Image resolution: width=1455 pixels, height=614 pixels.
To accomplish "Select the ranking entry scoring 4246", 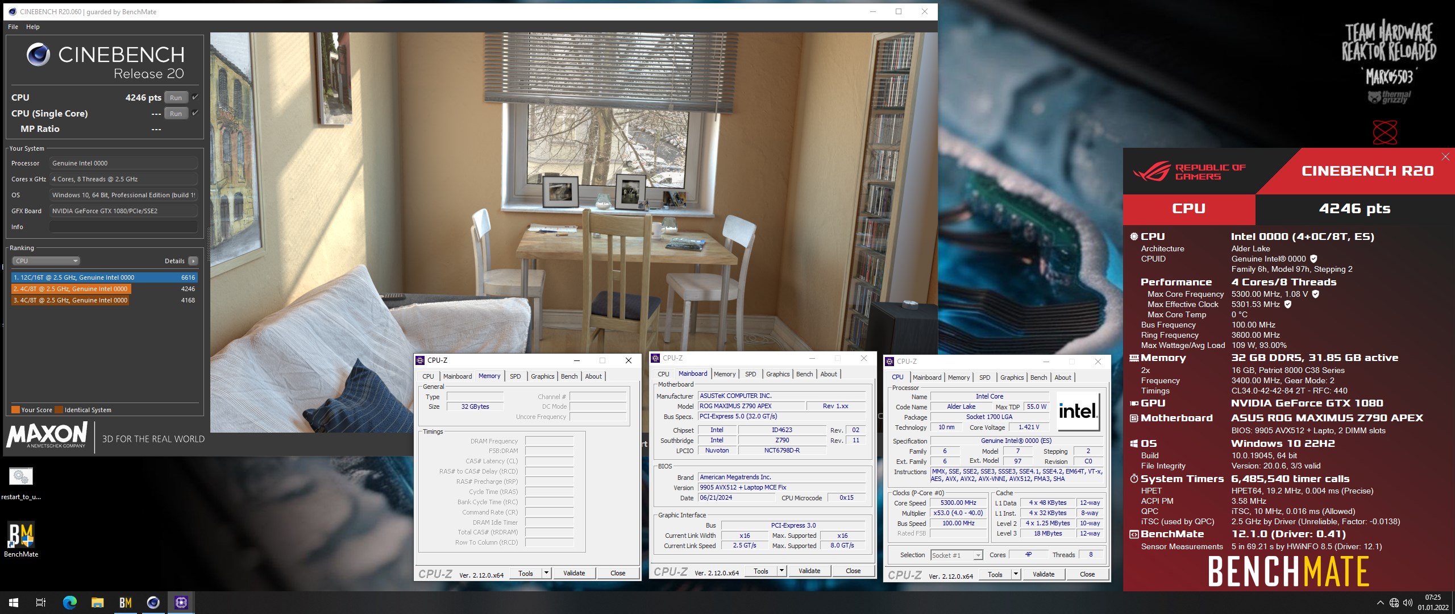I will (x=105, y=289).
